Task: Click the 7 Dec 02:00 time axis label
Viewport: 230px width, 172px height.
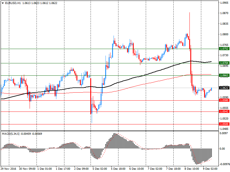Action: [155, 169]
